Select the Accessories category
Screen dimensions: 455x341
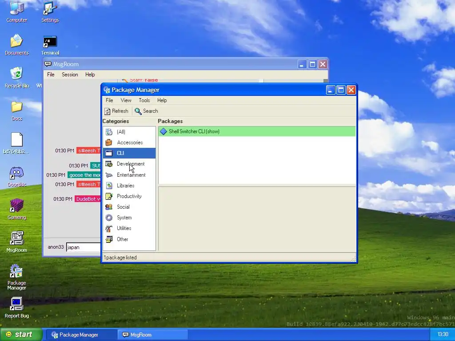[x=129, y=143]
